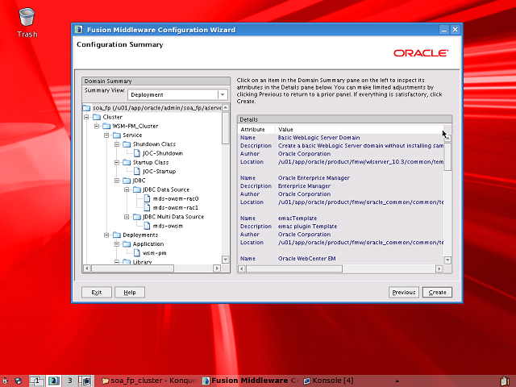This screenshot has height=387, width=516.
Task: Switch to virtual desktop 3 in pager
Action: [x=70, y=381]
